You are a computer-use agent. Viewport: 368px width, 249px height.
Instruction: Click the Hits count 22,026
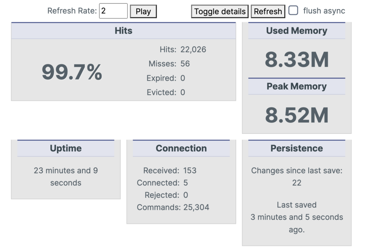[193, 49]
